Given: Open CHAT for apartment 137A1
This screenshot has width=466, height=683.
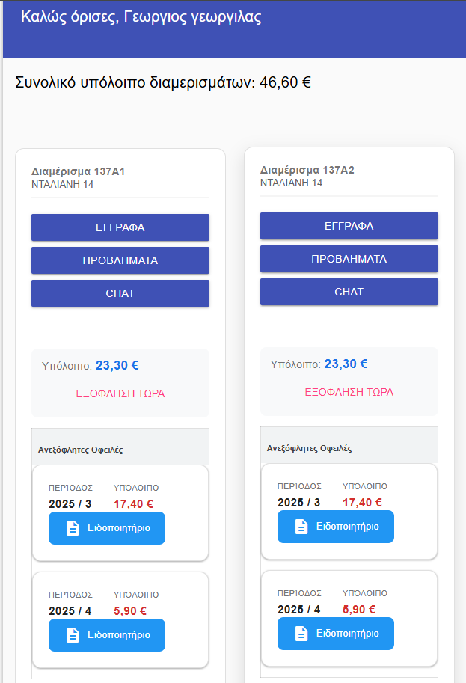Looking at the screenshot, I should coord(120,293).
